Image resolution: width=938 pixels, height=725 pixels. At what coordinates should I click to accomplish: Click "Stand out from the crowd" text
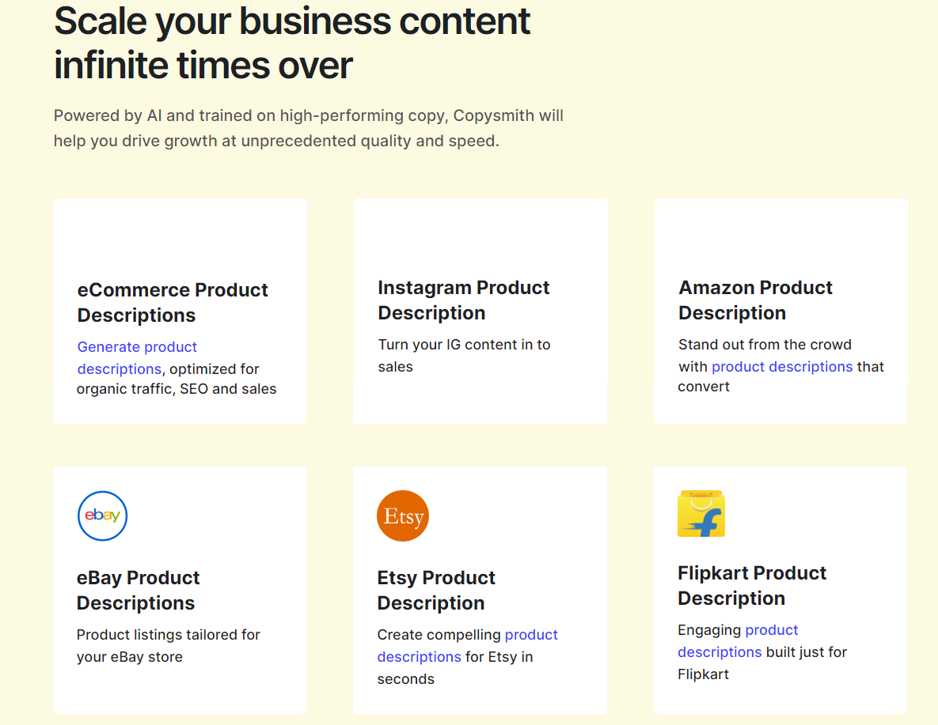pos(764,345)
